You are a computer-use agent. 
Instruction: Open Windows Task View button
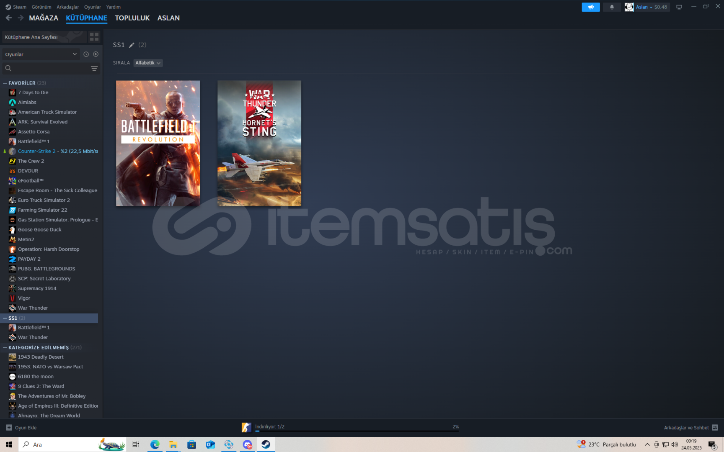(136, 444)
